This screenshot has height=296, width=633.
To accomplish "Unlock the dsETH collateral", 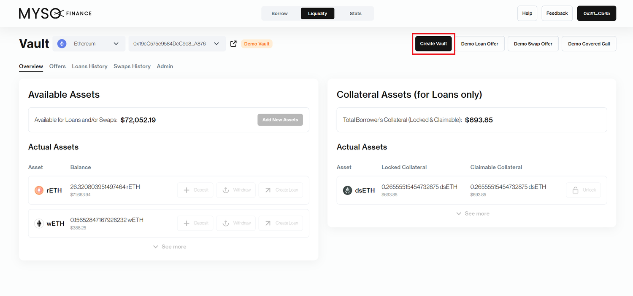I will [x=583, y=190].
